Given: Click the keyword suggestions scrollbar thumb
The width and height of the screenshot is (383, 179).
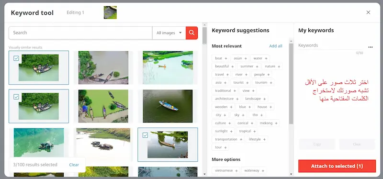Looking at the screenshot, I should (291, 84).
